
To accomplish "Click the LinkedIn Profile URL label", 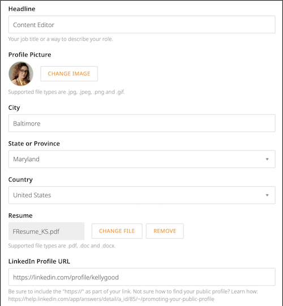I will click(39, 261).
